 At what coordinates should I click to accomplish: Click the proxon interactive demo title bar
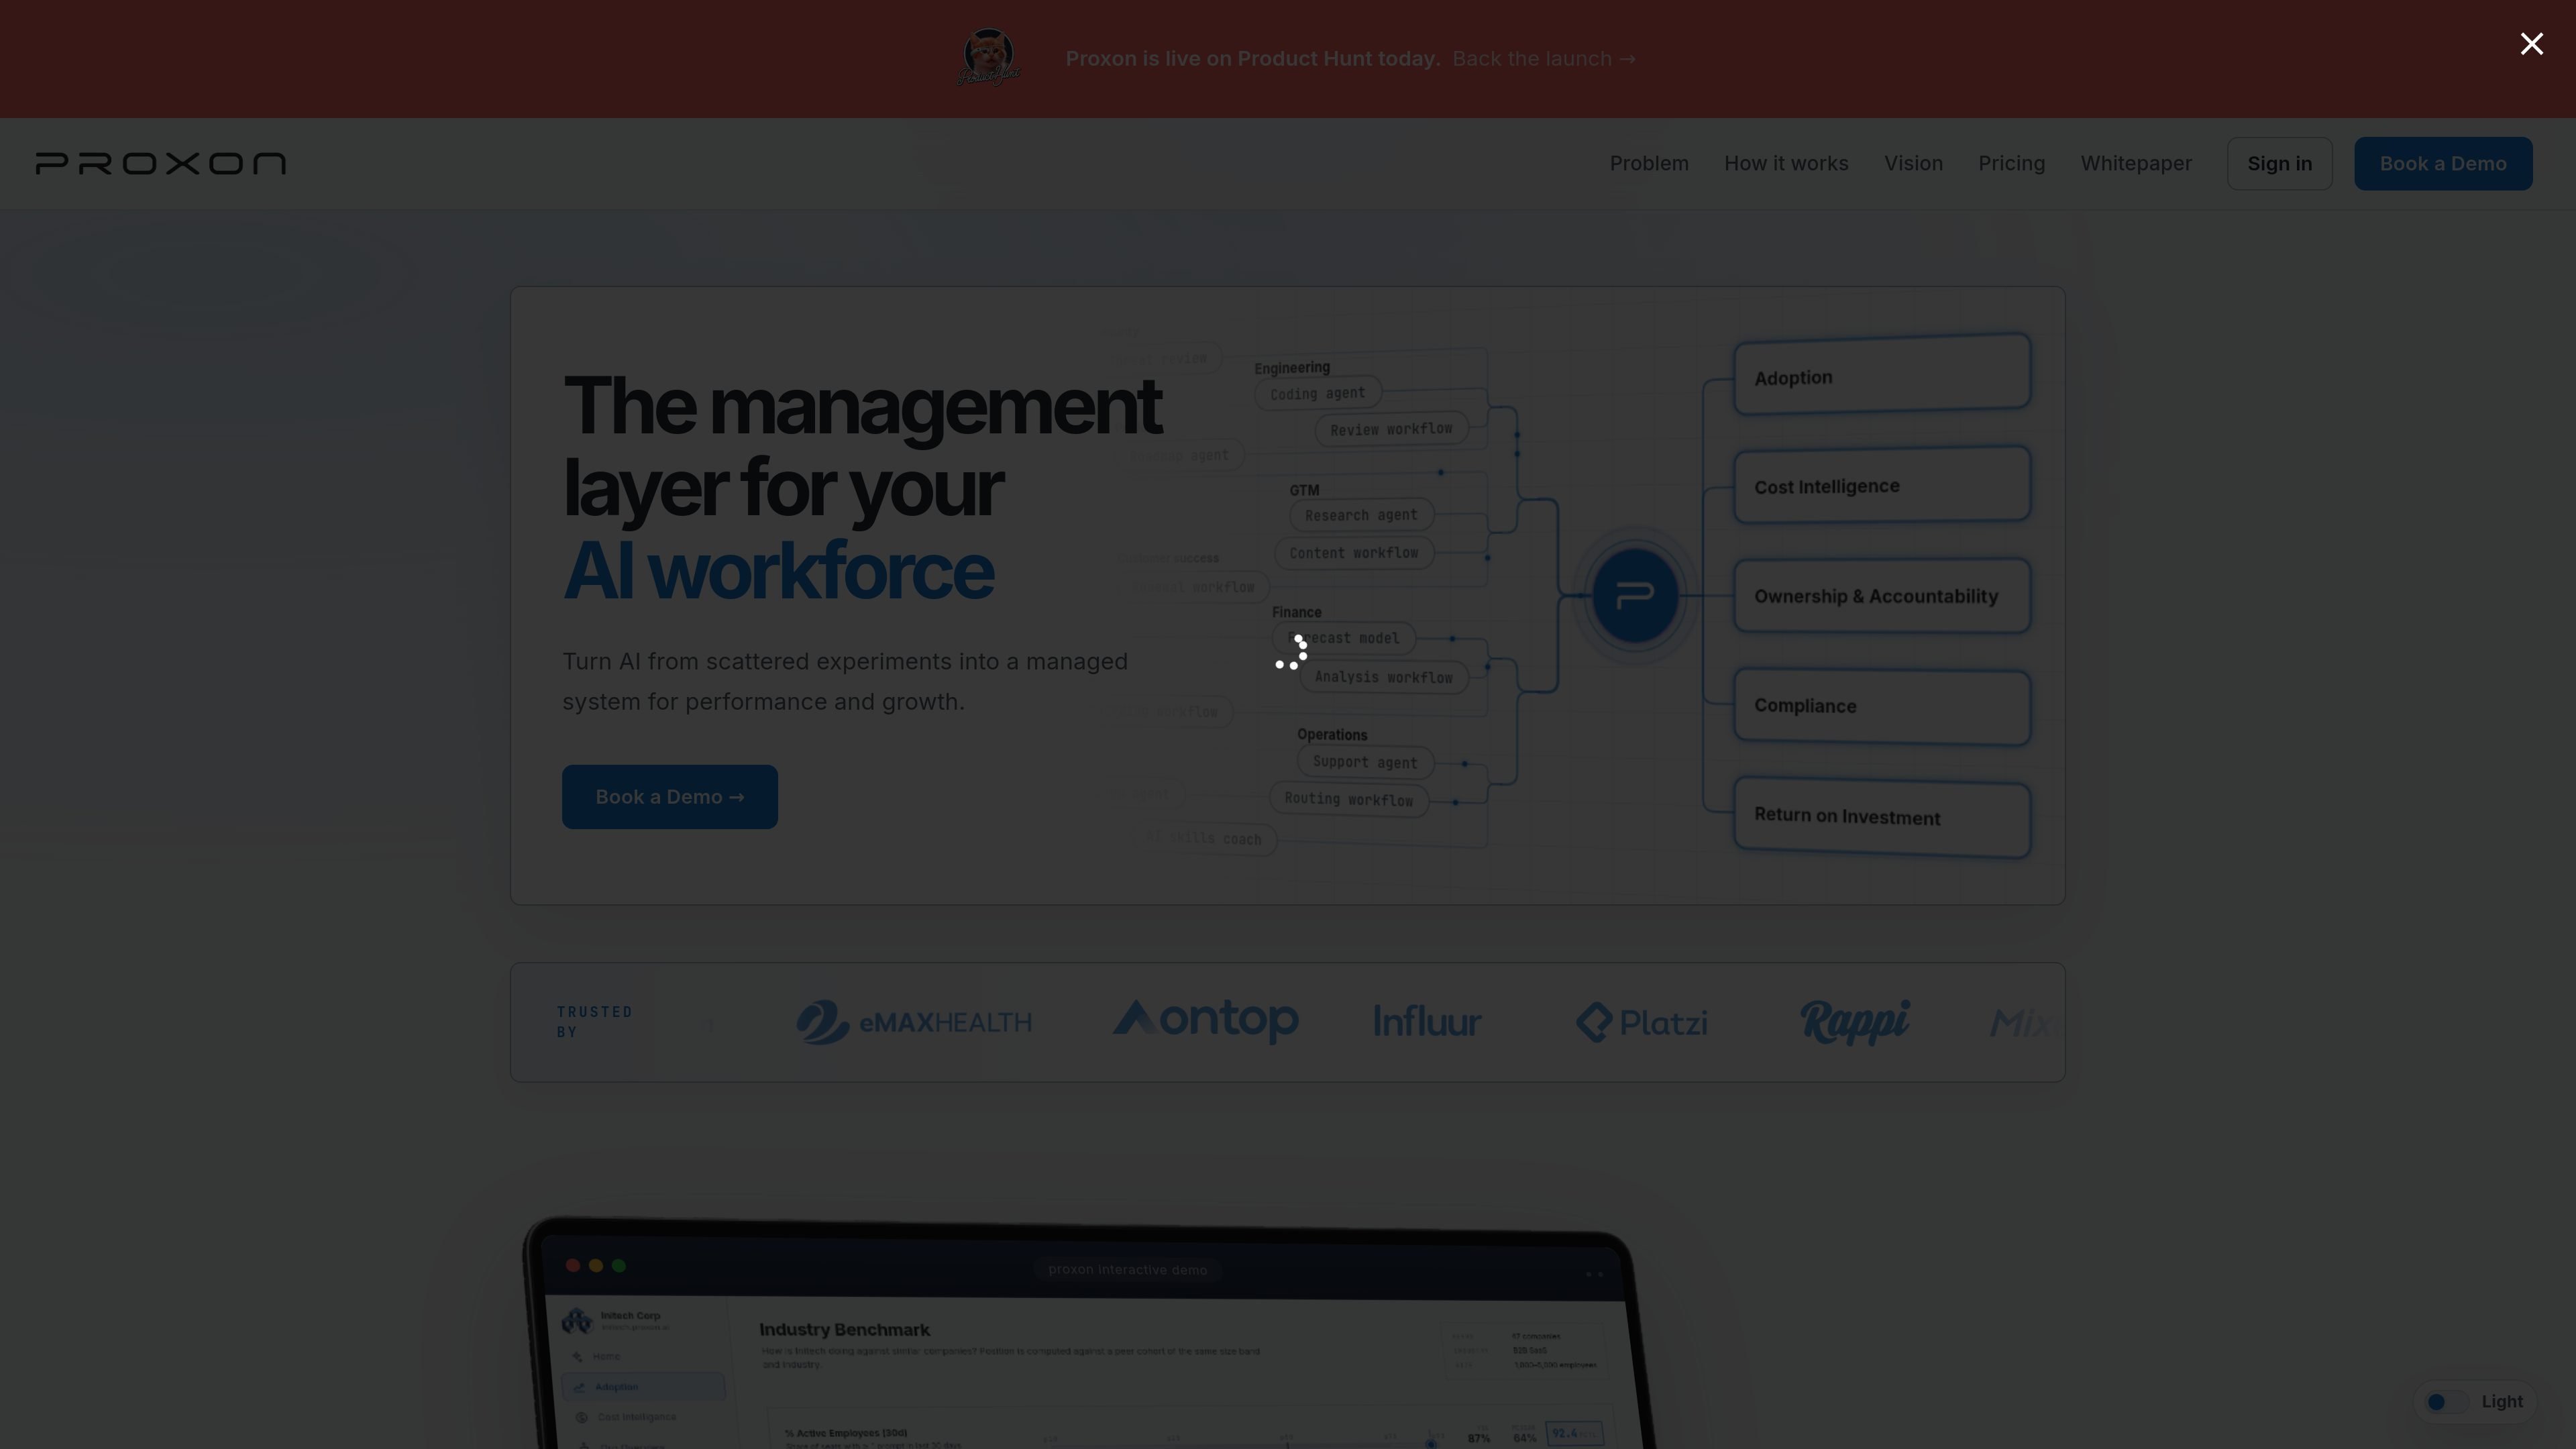point(1127,1270)
